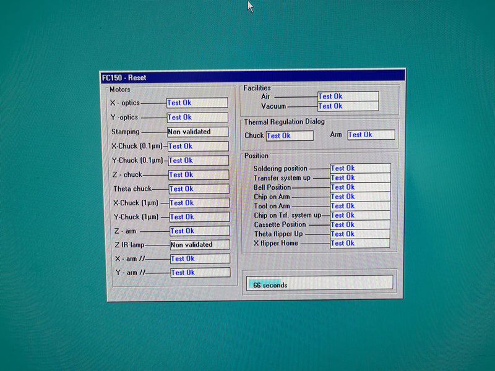This screenshot has height=371, width=495.
Task: Click the Soldering position status field
Action: pyautogui.click(x=359, y=168)
